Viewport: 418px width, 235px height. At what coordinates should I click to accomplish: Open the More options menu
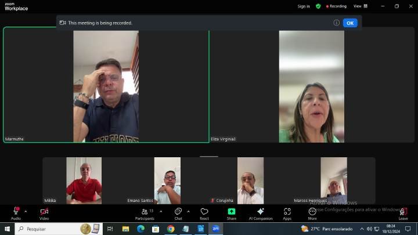(312, 214)
